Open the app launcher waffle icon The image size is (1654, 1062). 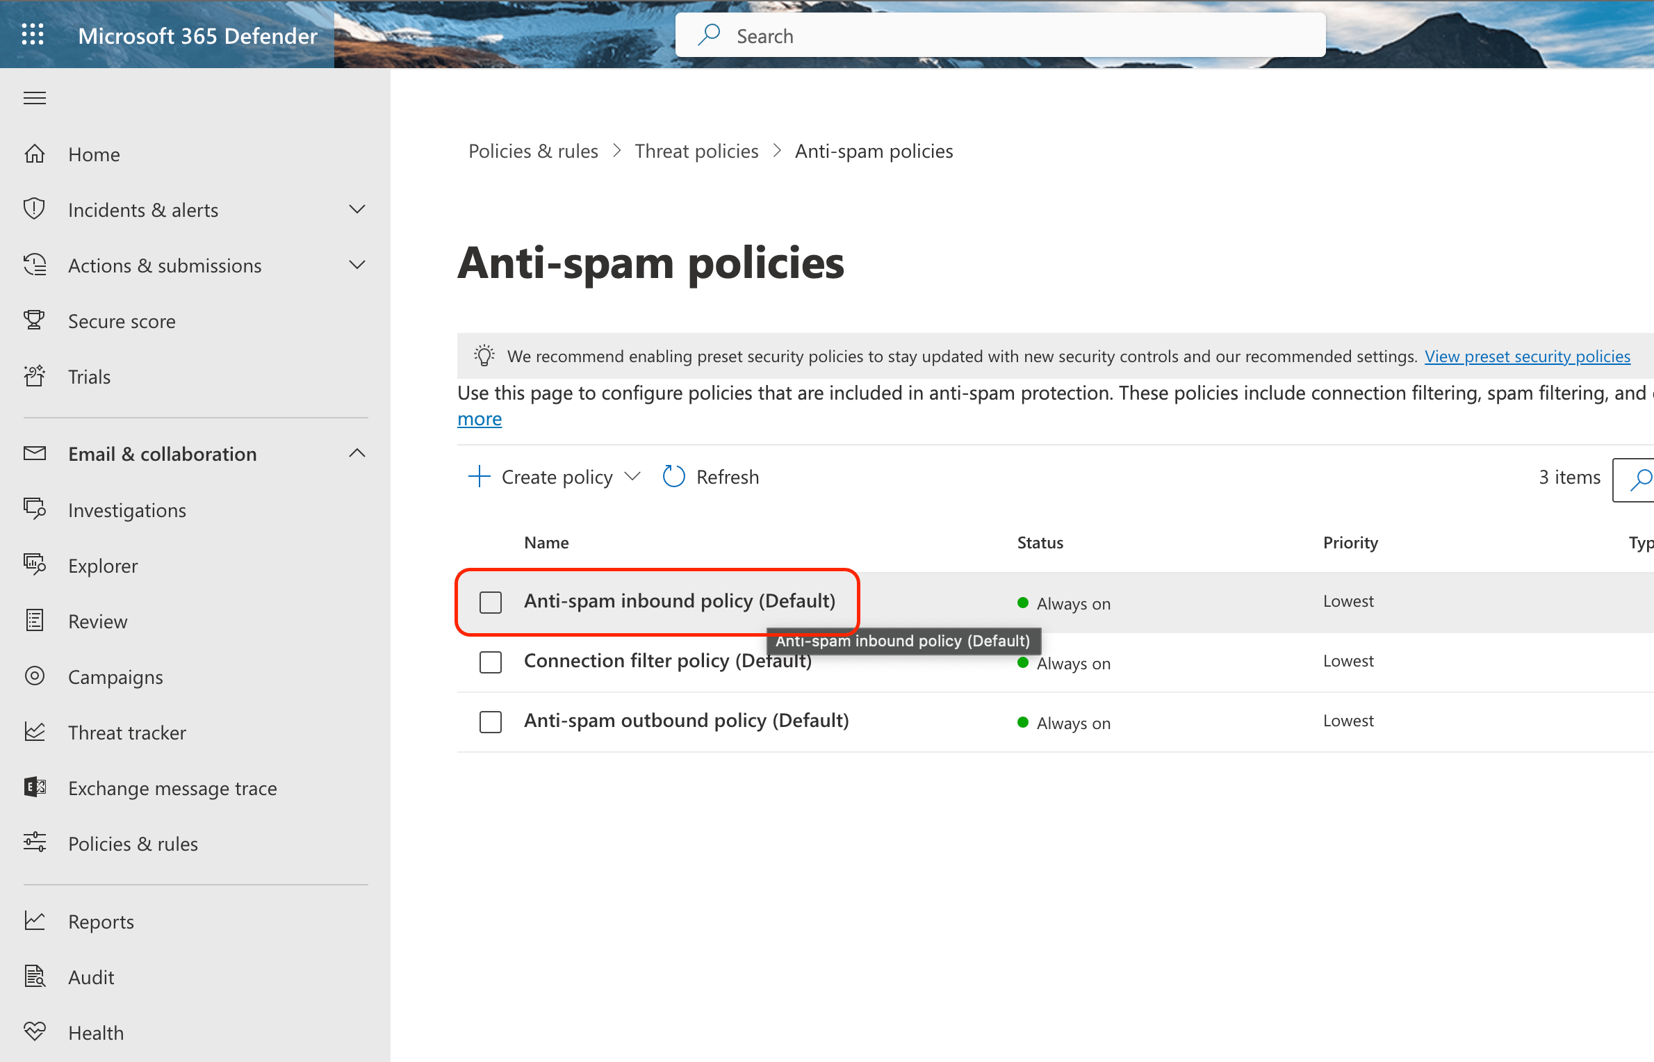[33, 34]
